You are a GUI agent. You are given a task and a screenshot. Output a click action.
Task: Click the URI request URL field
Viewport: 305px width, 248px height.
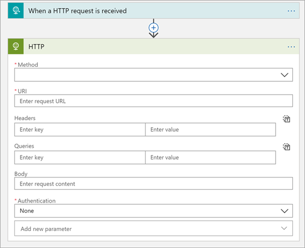154,101
